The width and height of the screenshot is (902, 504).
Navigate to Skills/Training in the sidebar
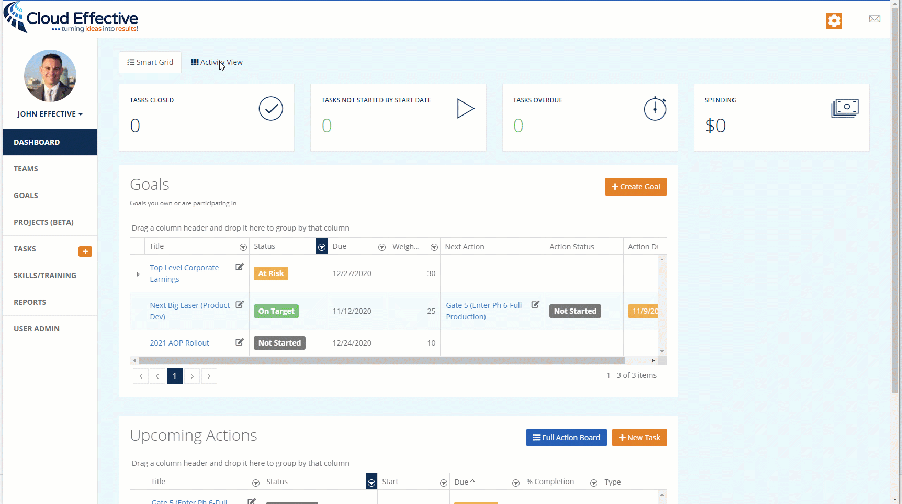coord(45,276)
